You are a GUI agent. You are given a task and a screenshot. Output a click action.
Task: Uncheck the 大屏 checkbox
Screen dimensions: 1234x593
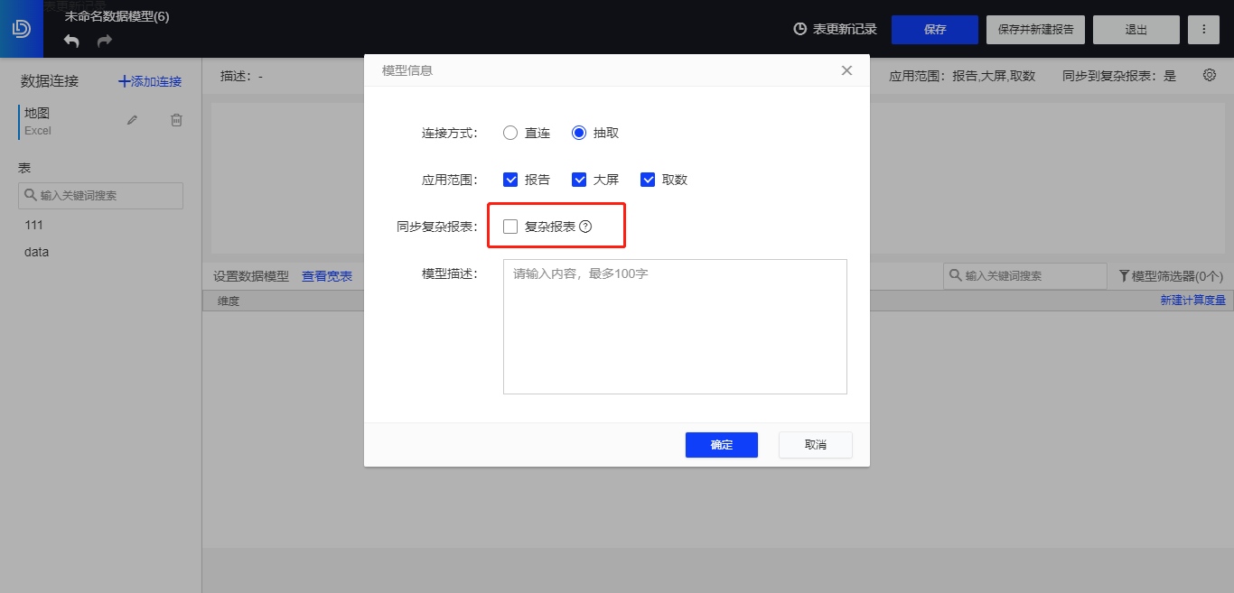point(579,179)
